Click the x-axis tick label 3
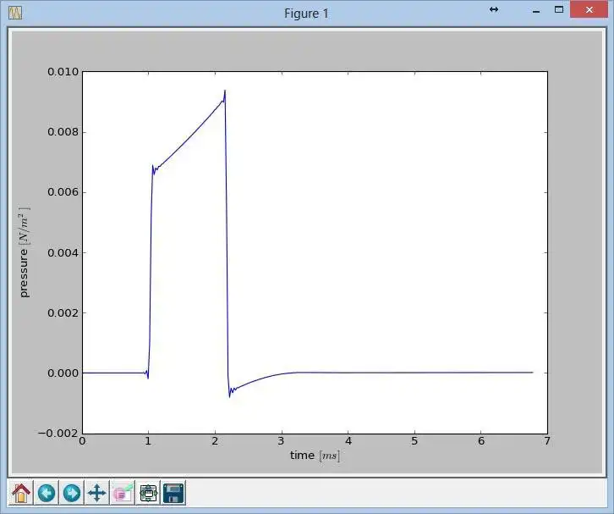 (x=281, y=441)
